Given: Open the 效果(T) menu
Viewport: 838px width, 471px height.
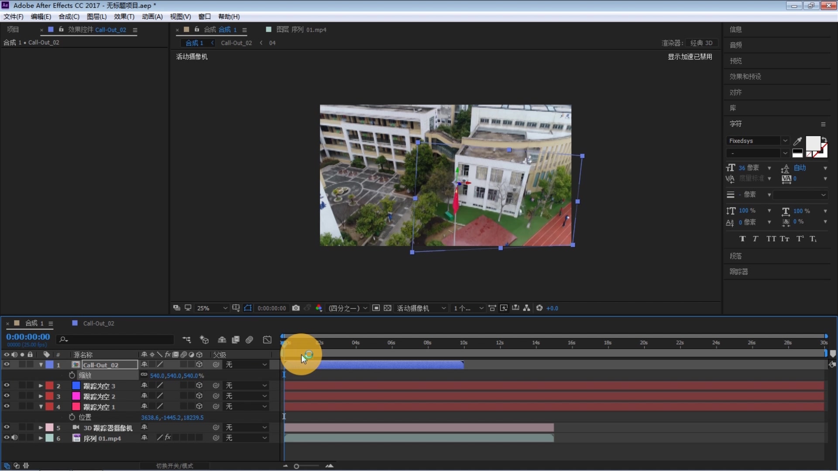Looking at the screenshot, I should [x=124, y=17].
